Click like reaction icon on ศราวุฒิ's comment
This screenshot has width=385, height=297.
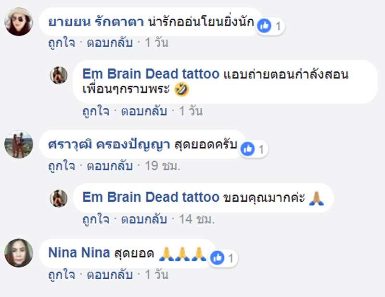point(247,149)
